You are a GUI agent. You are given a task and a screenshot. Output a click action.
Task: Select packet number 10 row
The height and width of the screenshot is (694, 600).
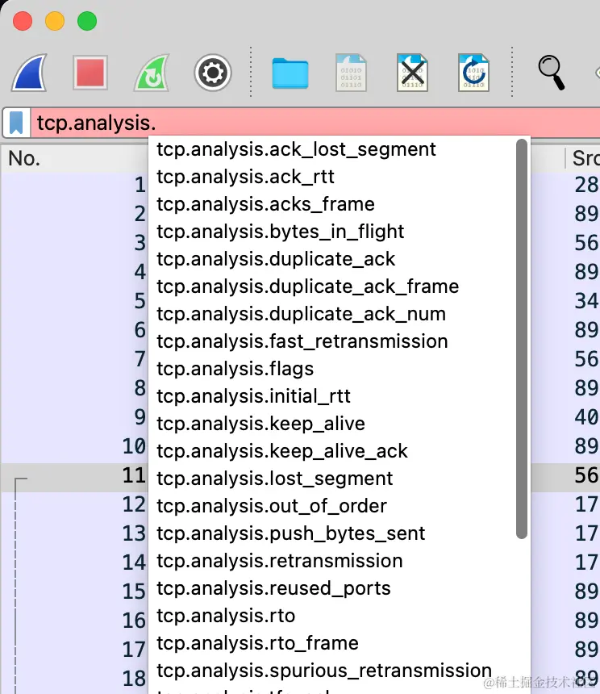tap(74, 446)
